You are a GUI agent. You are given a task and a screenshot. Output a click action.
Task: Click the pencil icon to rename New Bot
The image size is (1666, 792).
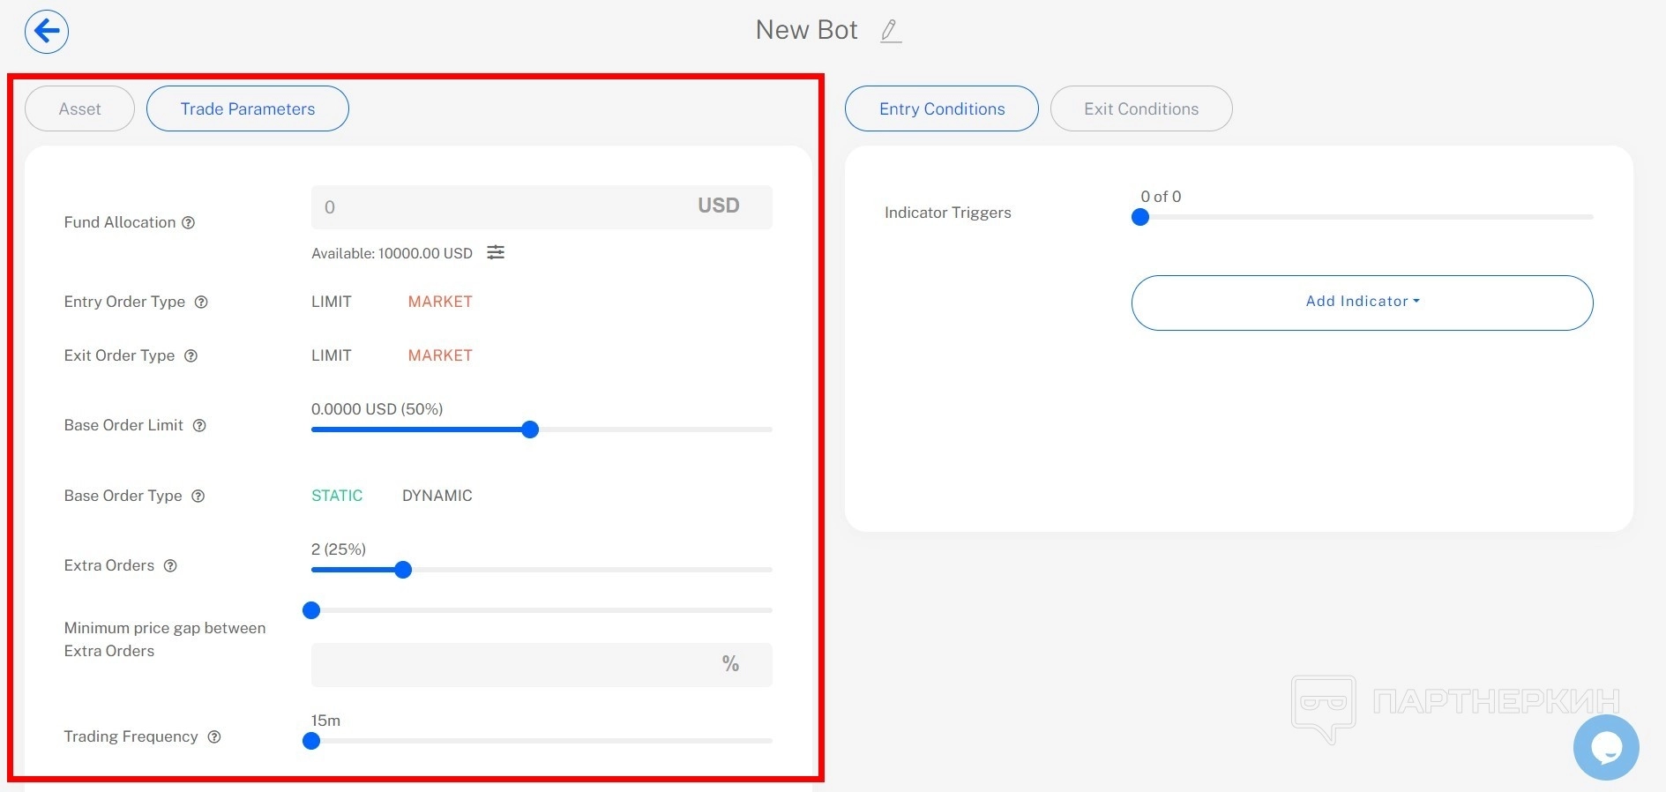[891, 31]
